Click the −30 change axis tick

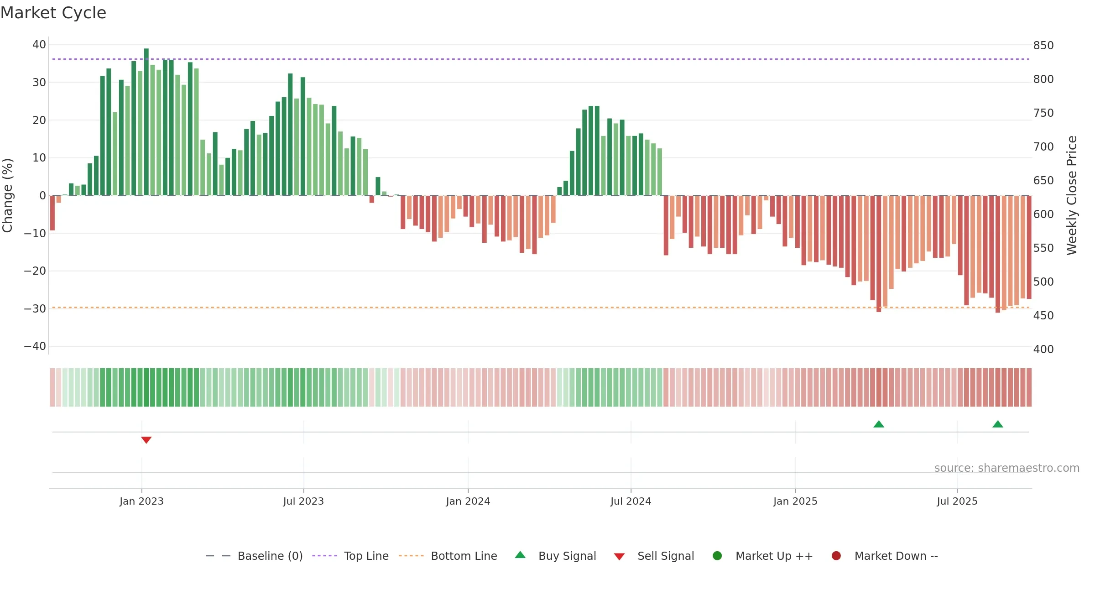click(35, 309)
